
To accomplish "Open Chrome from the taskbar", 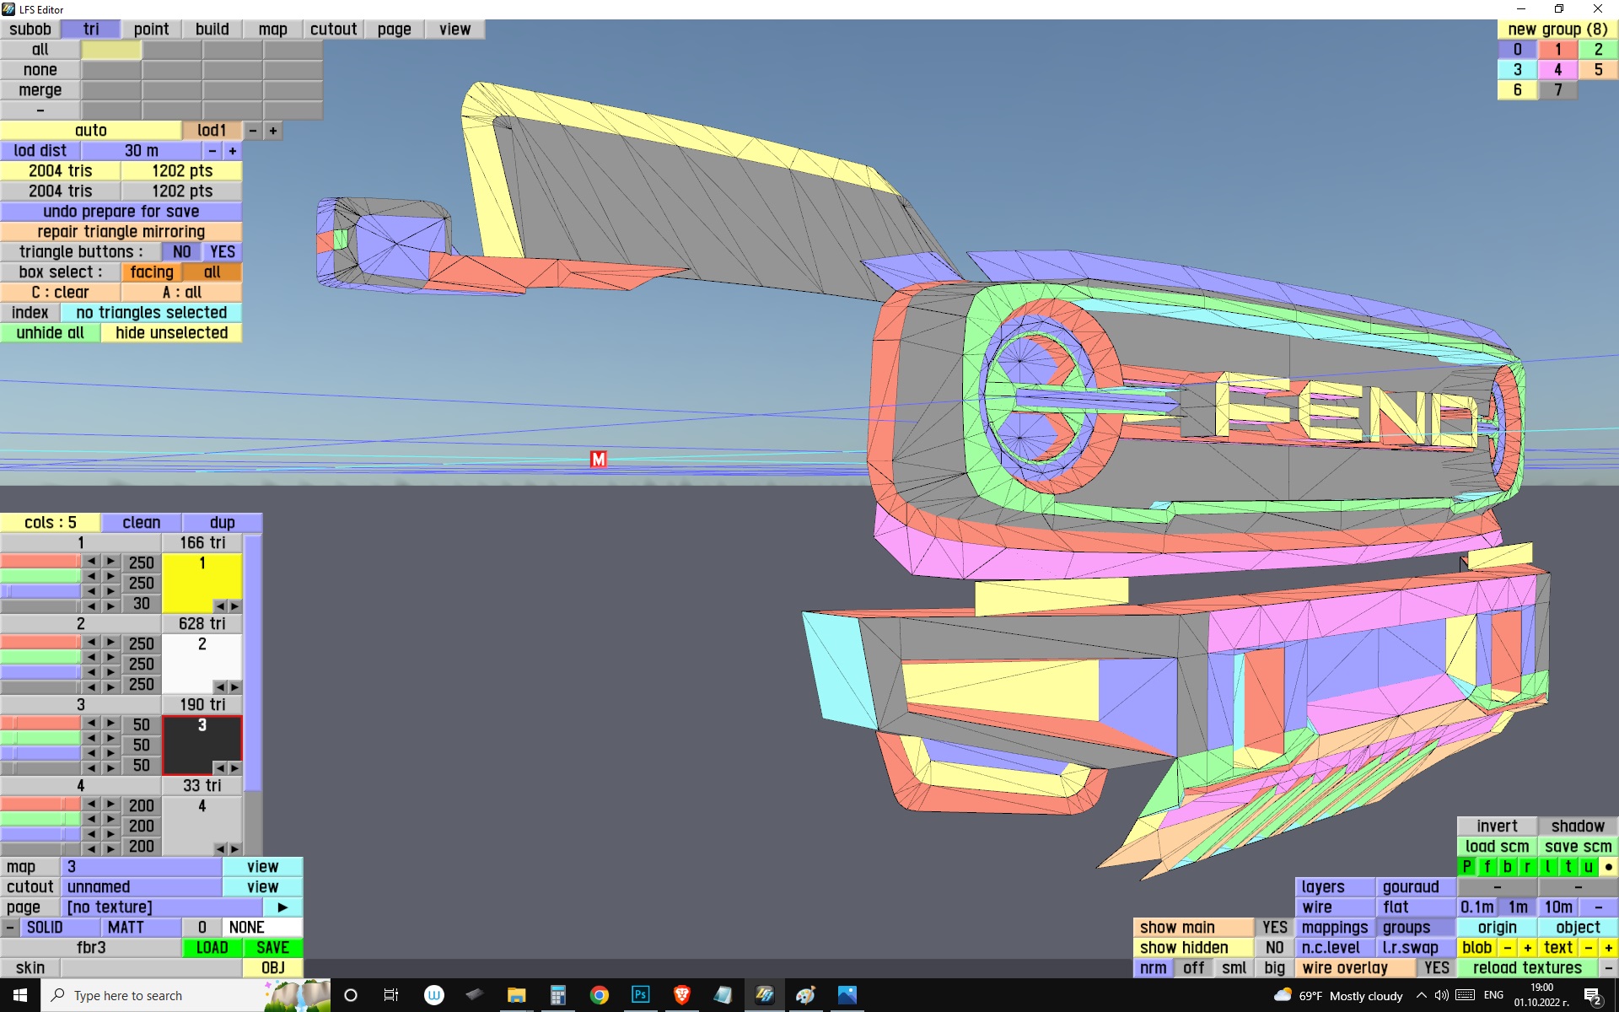I will click(x=599, y=995).
